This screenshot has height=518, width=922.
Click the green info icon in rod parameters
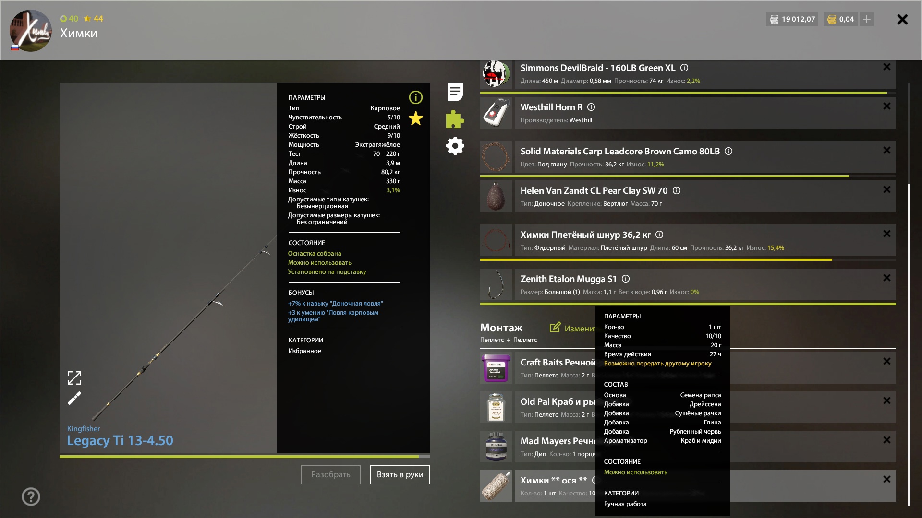pos(415,97)
